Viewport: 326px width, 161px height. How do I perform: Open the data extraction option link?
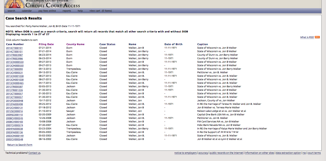click(288, 153)
